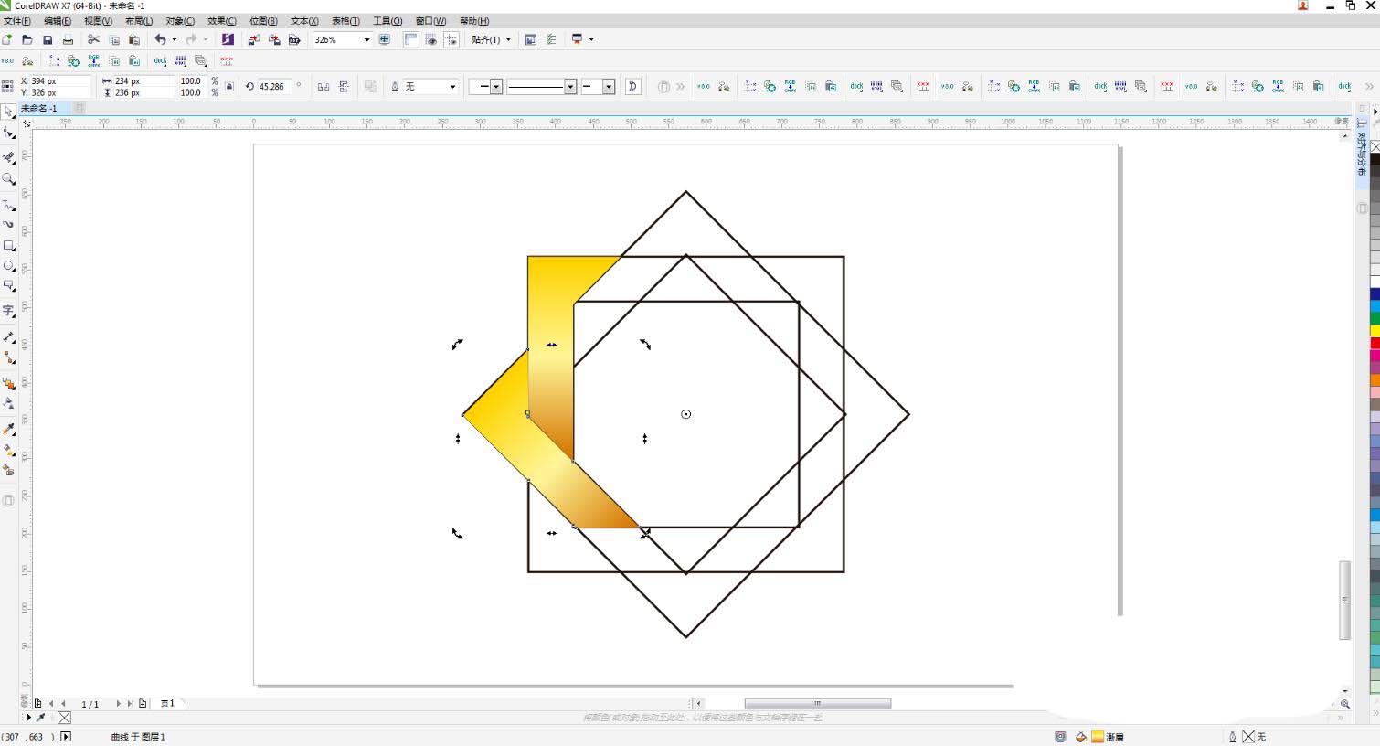Select the Polygon tool
Image resolution: width=1380 pixels, height=746 pixels.
(x=9, y=287)
